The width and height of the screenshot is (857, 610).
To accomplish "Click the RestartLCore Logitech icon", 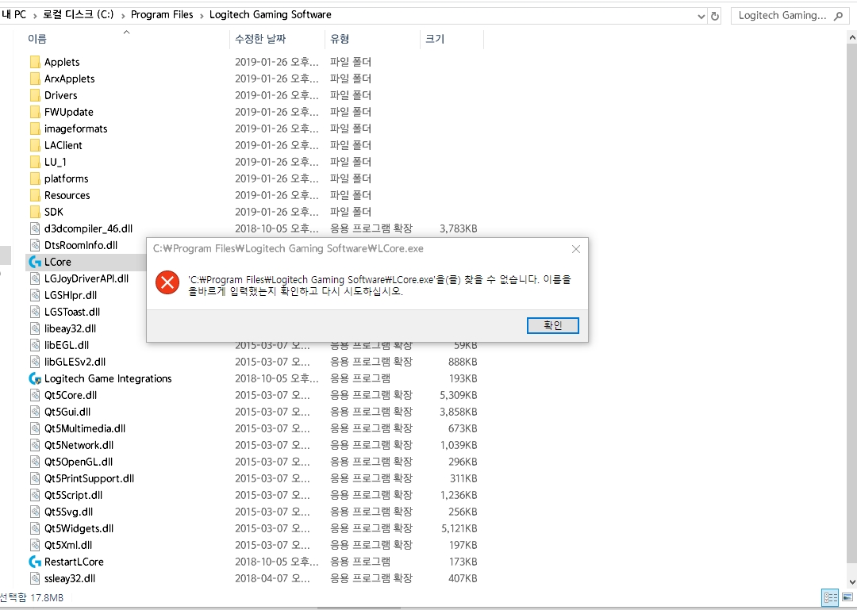I will point(34,562).
